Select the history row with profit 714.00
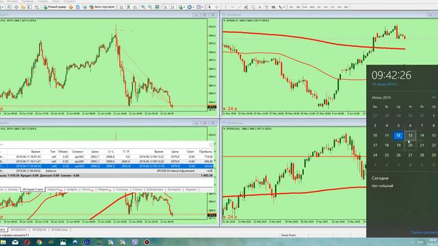 pos(107,156)
